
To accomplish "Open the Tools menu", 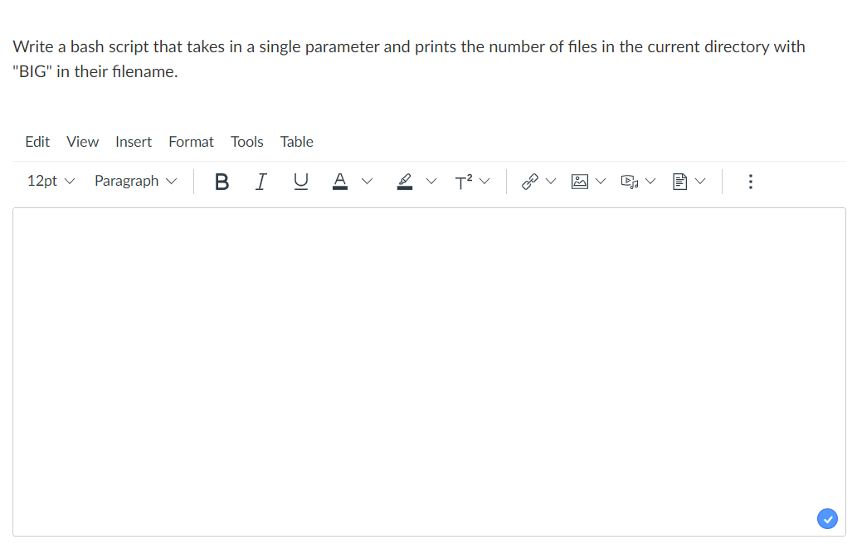I will (246, 142).
